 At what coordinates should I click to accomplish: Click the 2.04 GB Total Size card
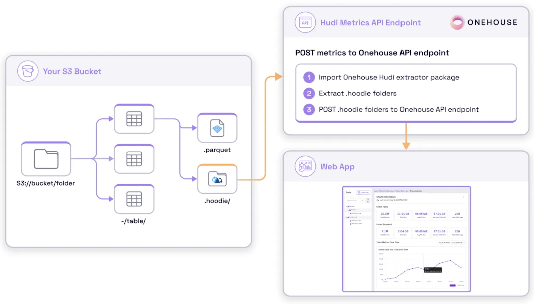tap(403, 233)
